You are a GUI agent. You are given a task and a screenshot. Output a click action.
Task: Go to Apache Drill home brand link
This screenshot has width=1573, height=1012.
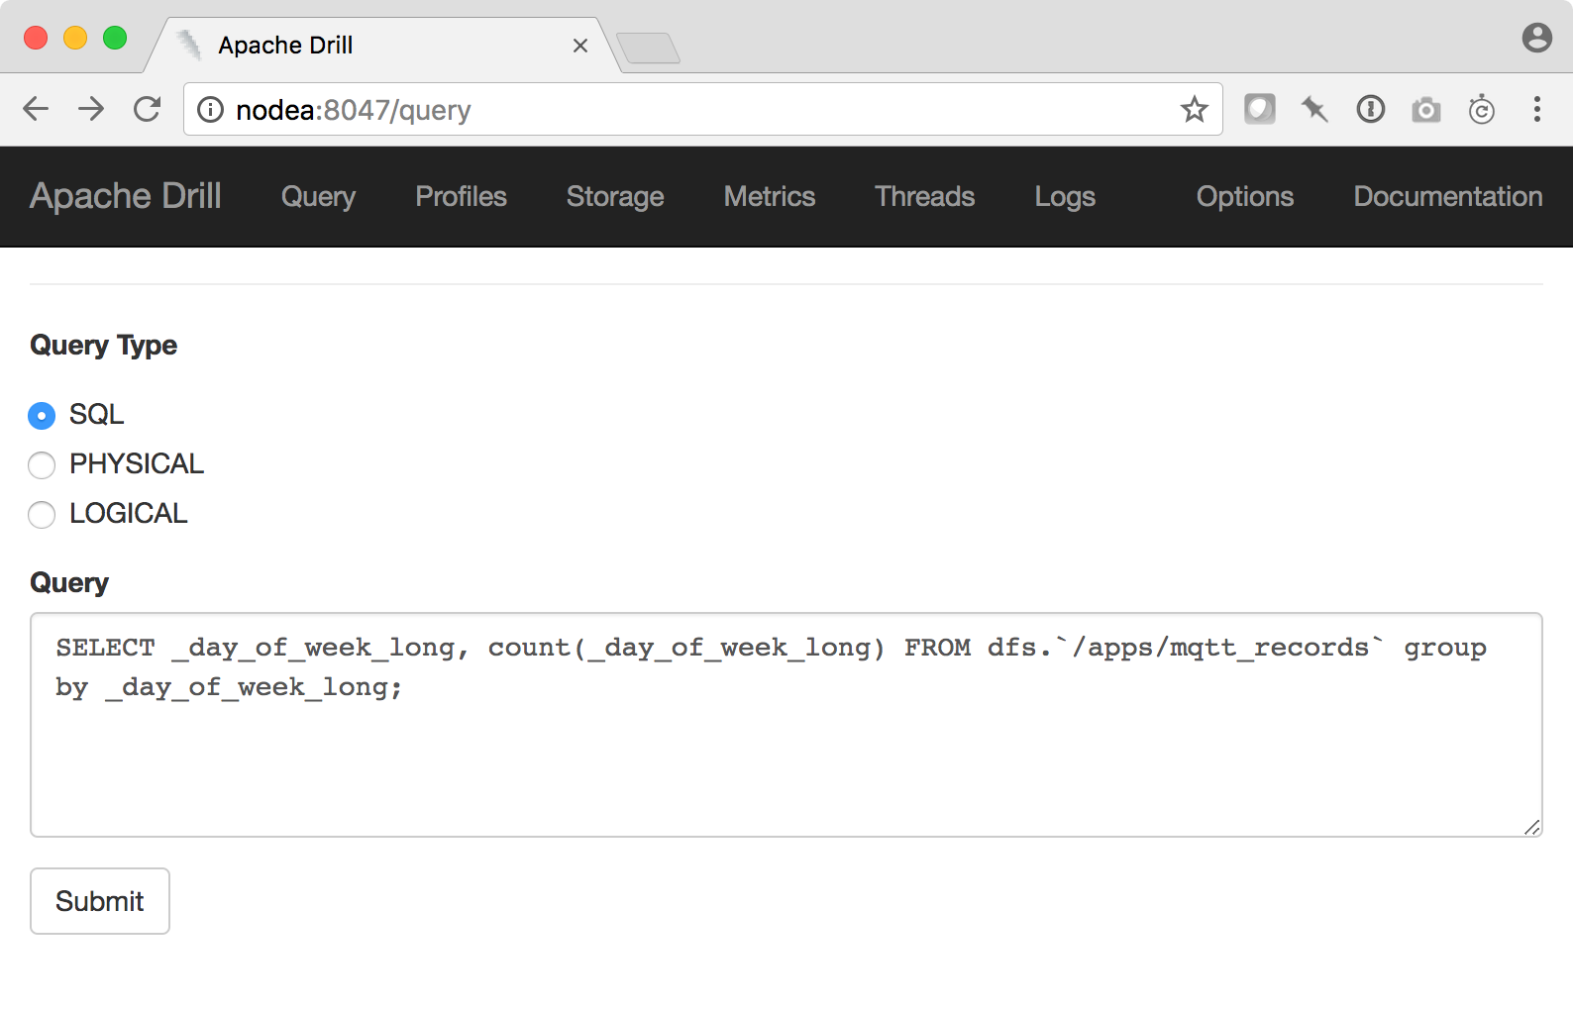pyautogui.click(x=126, y=196)
